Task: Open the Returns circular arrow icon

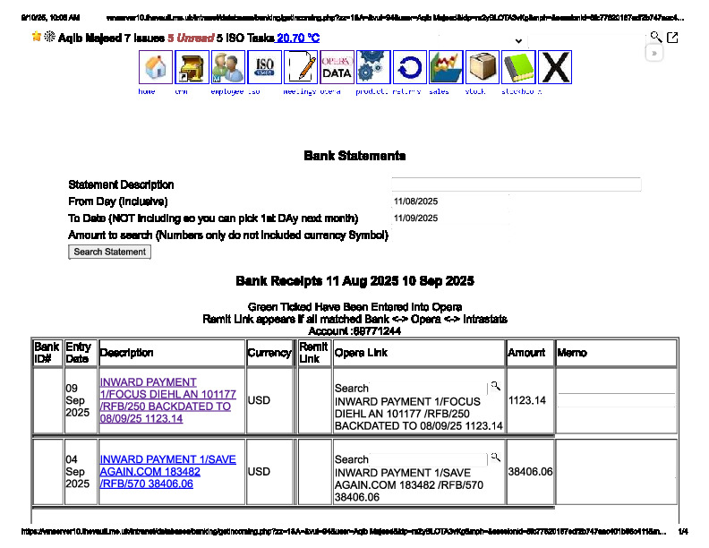Action: point(410,67)
